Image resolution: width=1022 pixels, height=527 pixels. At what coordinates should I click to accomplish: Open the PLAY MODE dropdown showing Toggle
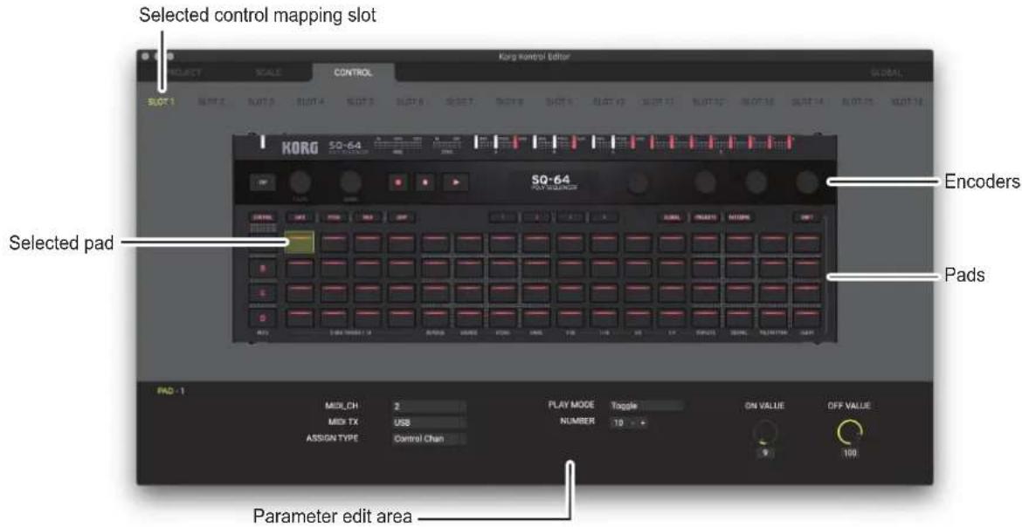[x=646, y=406]
